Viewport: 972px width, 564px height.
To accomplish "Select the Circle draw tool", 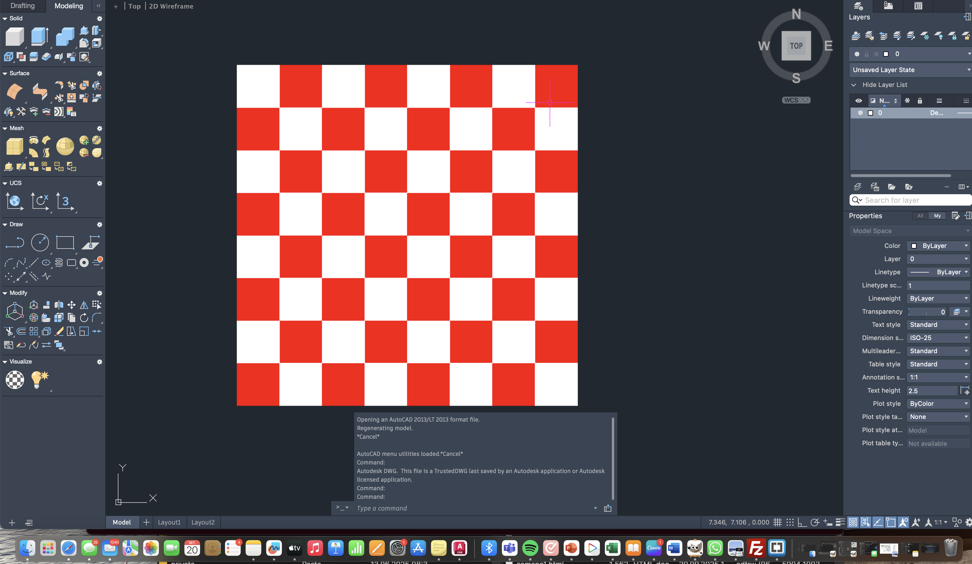I will (x=40, y=243).
